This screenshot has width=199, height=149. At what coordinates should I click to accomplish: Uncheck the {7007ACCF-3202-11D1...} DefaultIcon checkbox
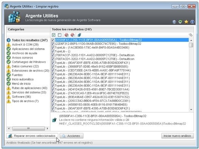(x=53, y=55)
